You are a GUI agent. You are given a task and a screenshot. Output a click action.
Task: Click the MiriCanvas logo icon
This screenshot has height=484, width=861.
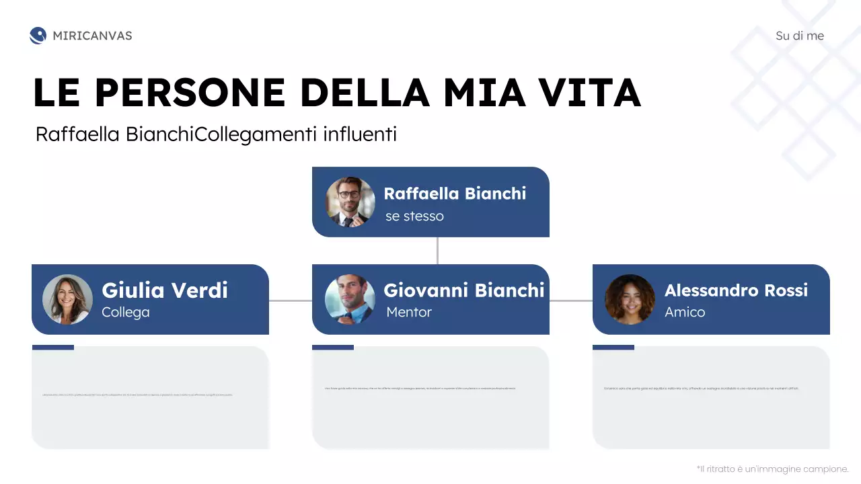(38, 36)
